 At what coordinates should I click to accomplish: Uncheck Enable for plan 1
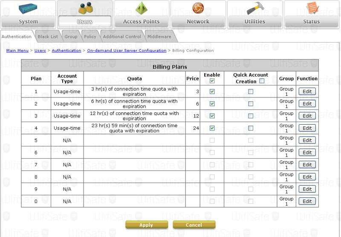pos(212,91)
